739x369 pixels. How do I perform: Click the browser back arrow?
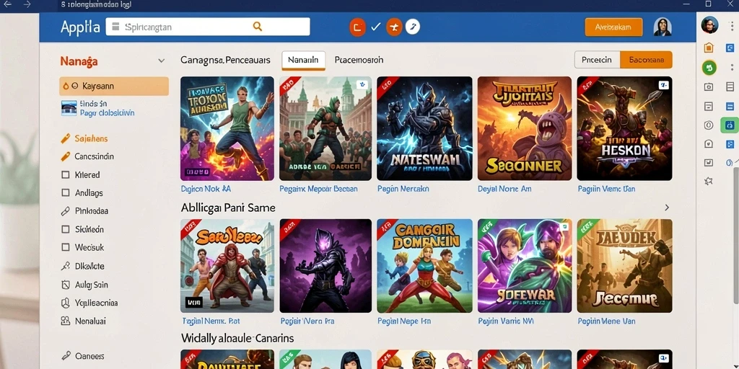click(7, 4)
